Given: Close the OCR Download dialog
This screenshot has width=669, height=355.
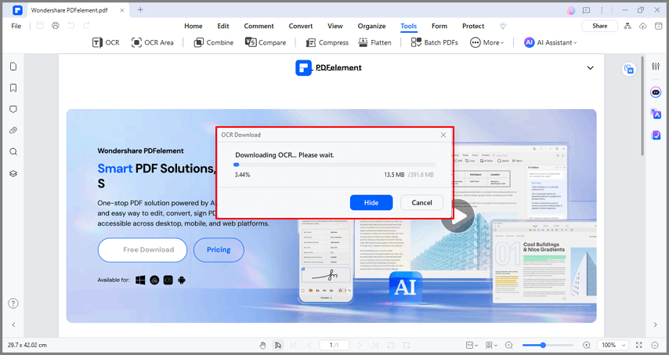Looking at the screenshot, I should (x=443, y=135).
